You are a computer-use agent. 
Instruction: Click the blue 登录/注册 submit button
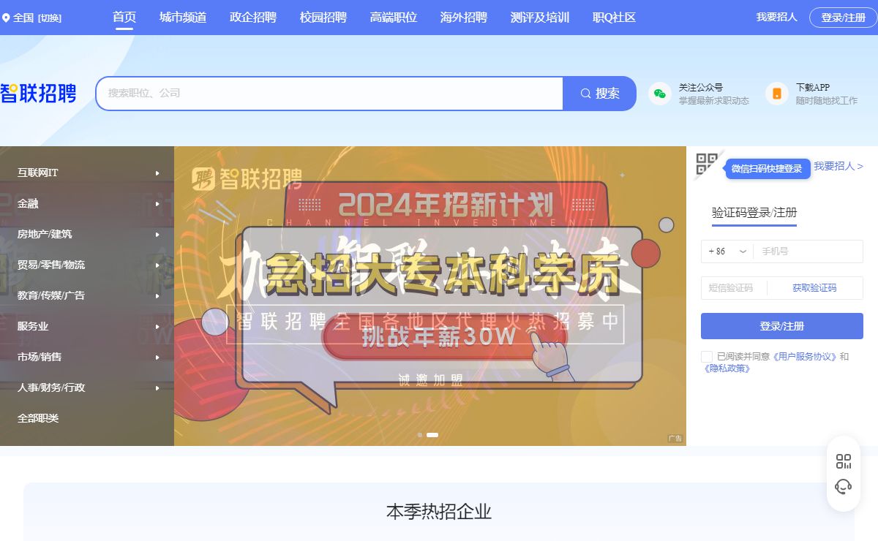pyautogui.click(x=782, y=326)
